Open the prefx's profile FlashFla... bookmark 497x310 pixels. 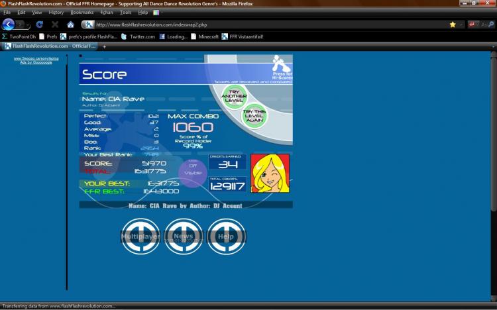pyautogui.click(x=89, y=36)
